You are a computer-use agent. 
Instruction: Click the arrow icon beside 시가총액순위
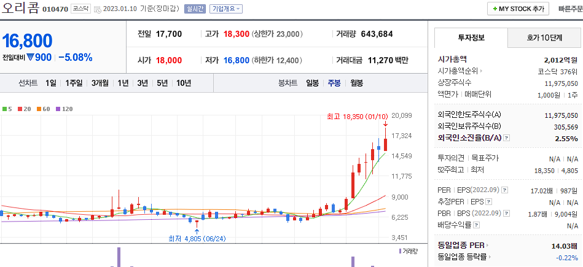click(x=481, y=71)
